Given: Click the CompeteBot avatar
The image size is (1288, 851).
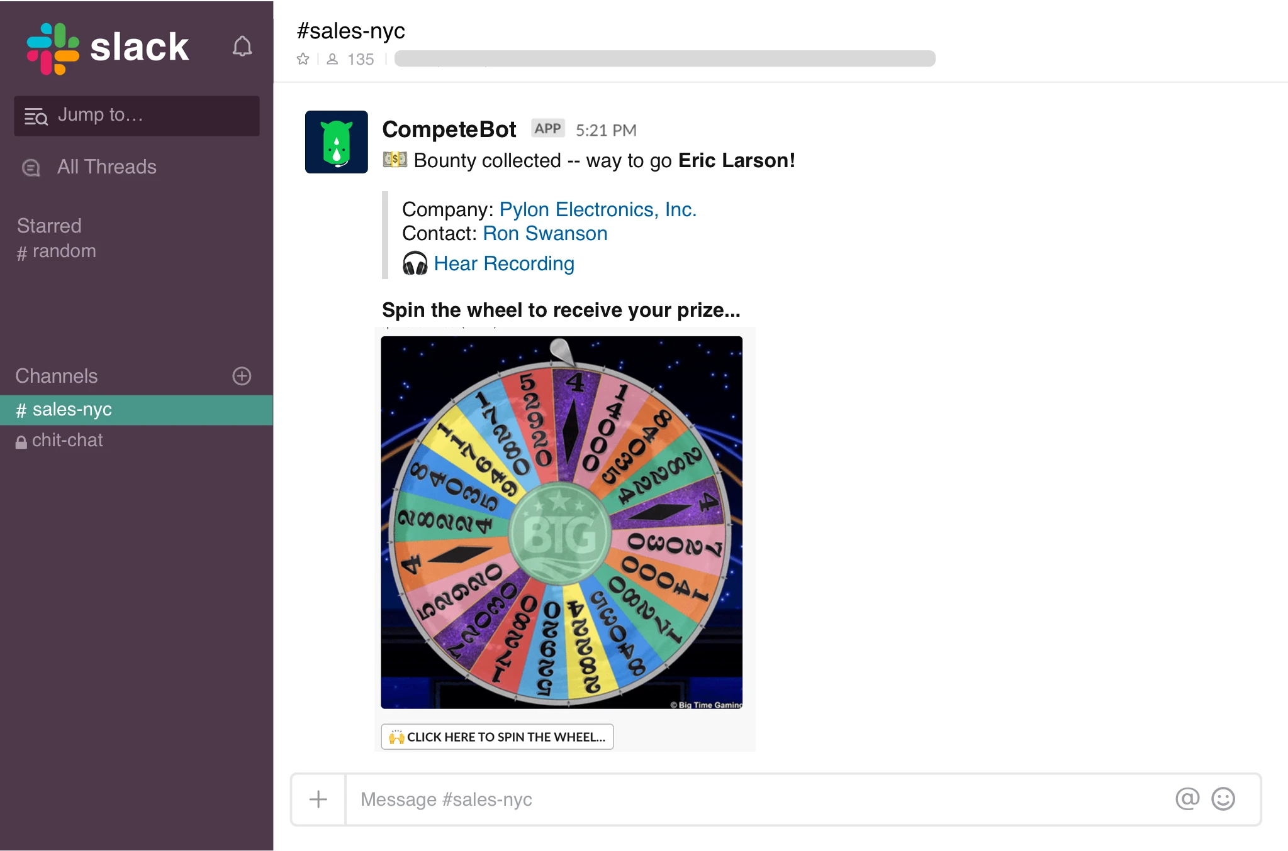Looking at the screenshot, I should [337, 142].
